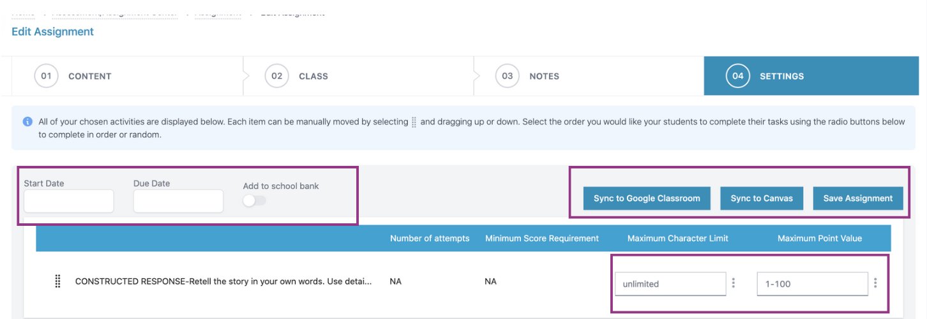Viewport: 927px width, 319px height.
Task: Click the Save Assignment button
Action: [x=858, y=198]
